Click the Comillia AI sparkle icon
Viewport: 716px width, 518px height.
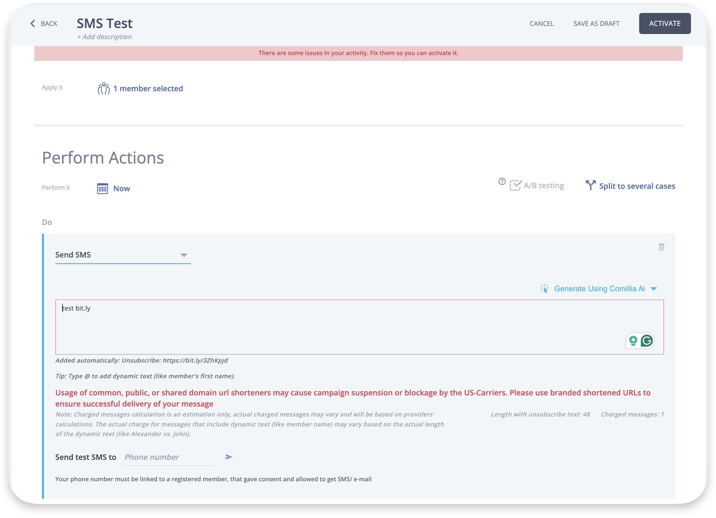tap(545, 289)
